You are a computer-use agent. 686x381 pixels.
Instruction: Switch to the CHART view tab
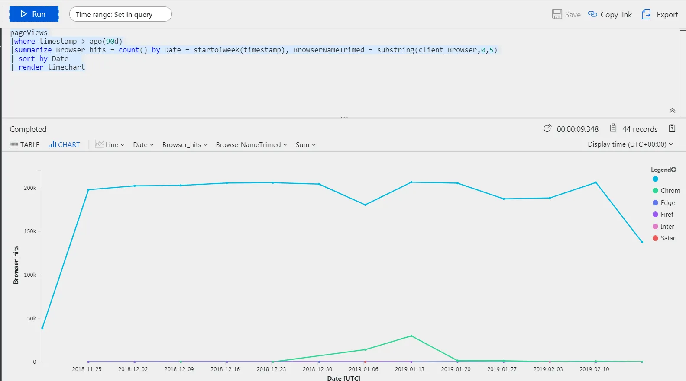click(64, 144)
